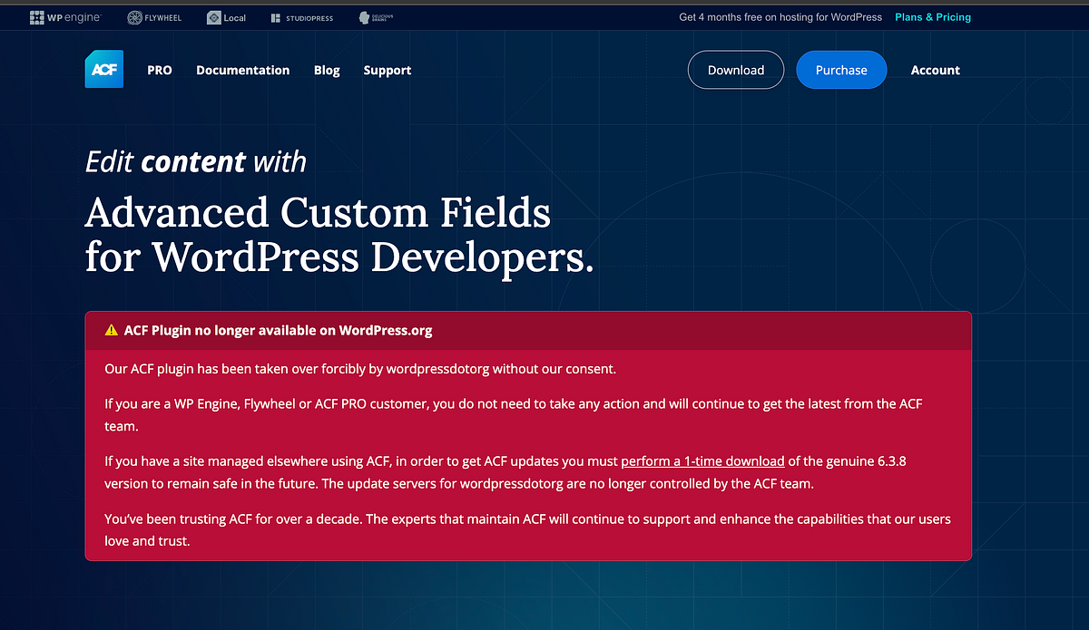1089x630 pixels.
Task: Open Plans & Pricing
Action: (x=933, y=16)
